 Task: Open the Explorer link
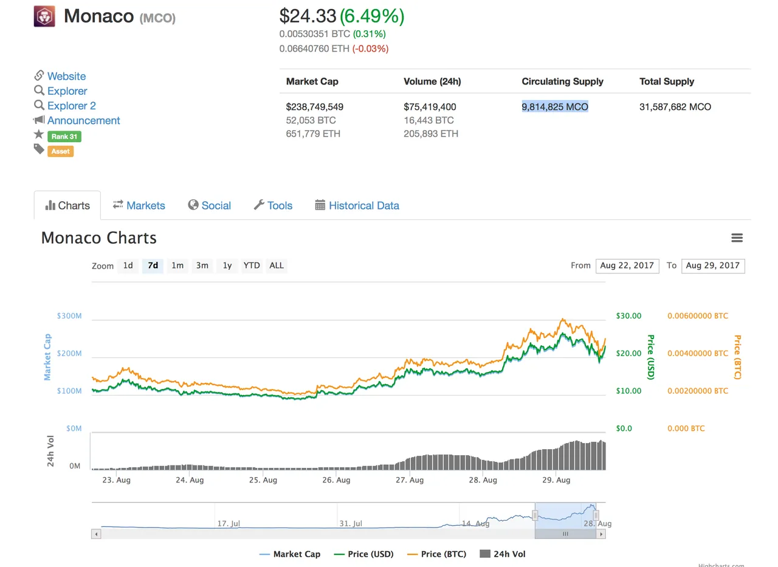point(67,91)
